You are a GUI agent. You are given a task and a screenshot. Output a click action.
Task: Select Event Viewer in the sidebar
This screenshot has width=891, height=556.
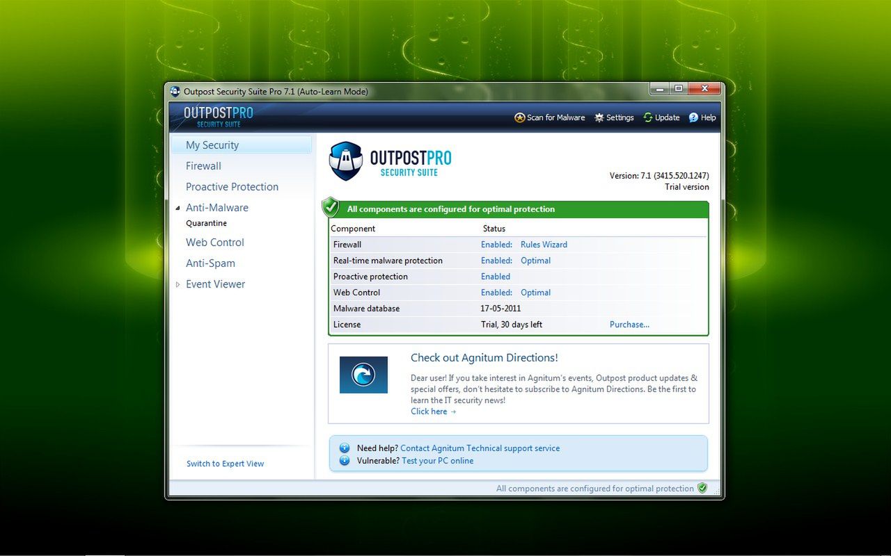(x=215, y=284)
